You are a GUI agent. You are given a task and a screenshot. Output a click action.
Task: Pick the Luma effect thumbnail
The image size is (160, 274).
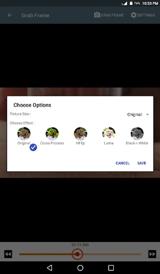(109, 134)
